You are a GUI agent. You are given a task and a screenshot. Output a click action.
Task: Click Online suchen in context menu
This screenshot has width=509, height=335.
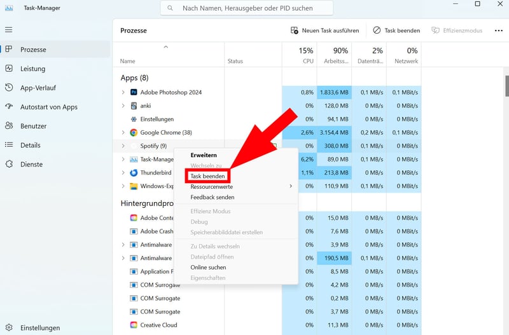click(208, 268)
